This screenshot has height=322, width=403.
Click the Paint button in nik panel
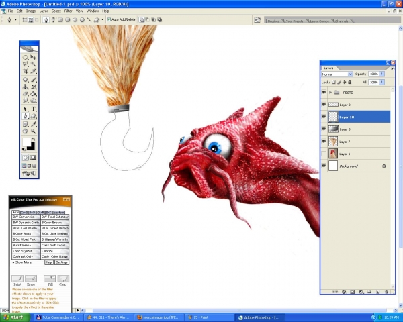pyautogui.click(x=17, y=279)
